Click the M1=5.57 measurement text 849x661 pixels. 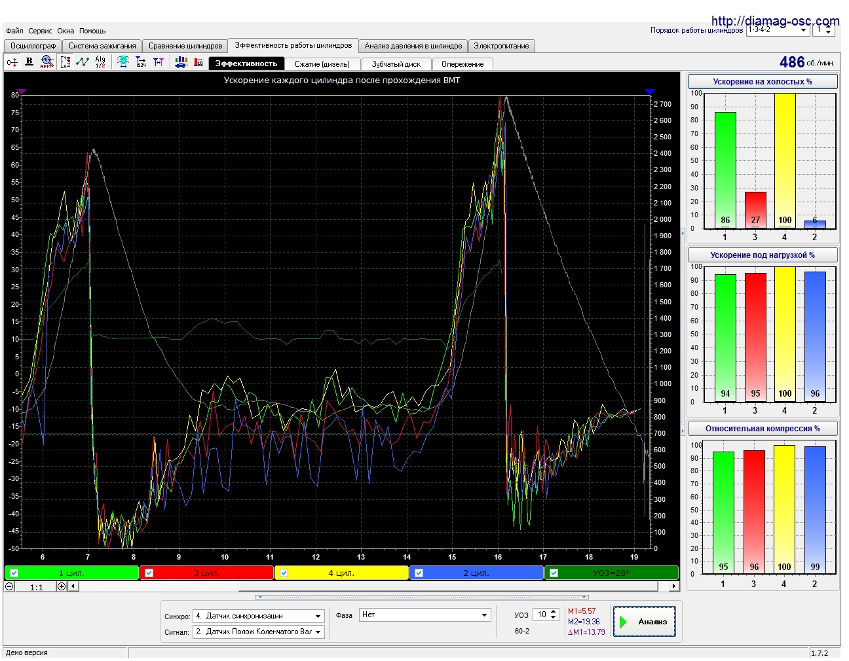582,611
